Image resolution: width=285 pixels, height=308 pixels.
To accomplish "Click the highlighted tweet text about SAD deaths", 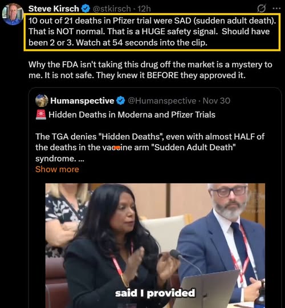I will (152, 32).
